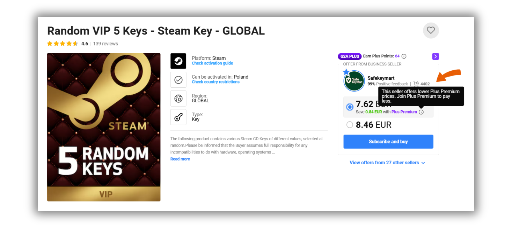The image size is (512, 228).
Task: Click the key type icon
Action: point(178,117)
